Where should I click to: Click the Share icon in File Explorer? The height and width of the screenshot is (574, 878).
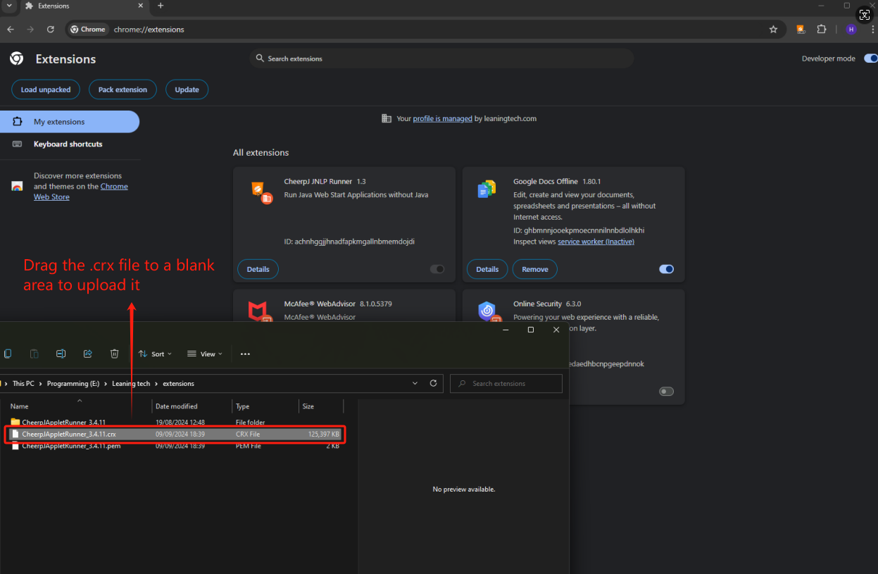pos(88,354)
